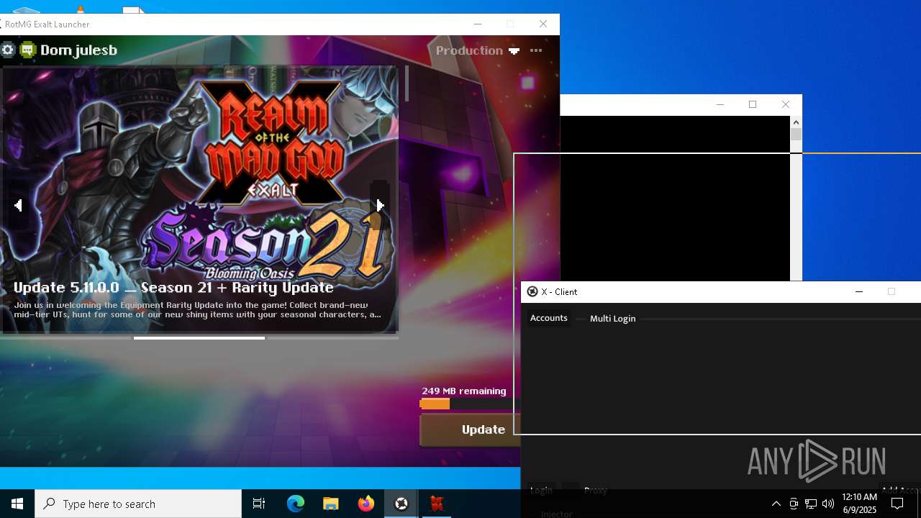Launch Firefox from taskbar

(x=366, y=504)
